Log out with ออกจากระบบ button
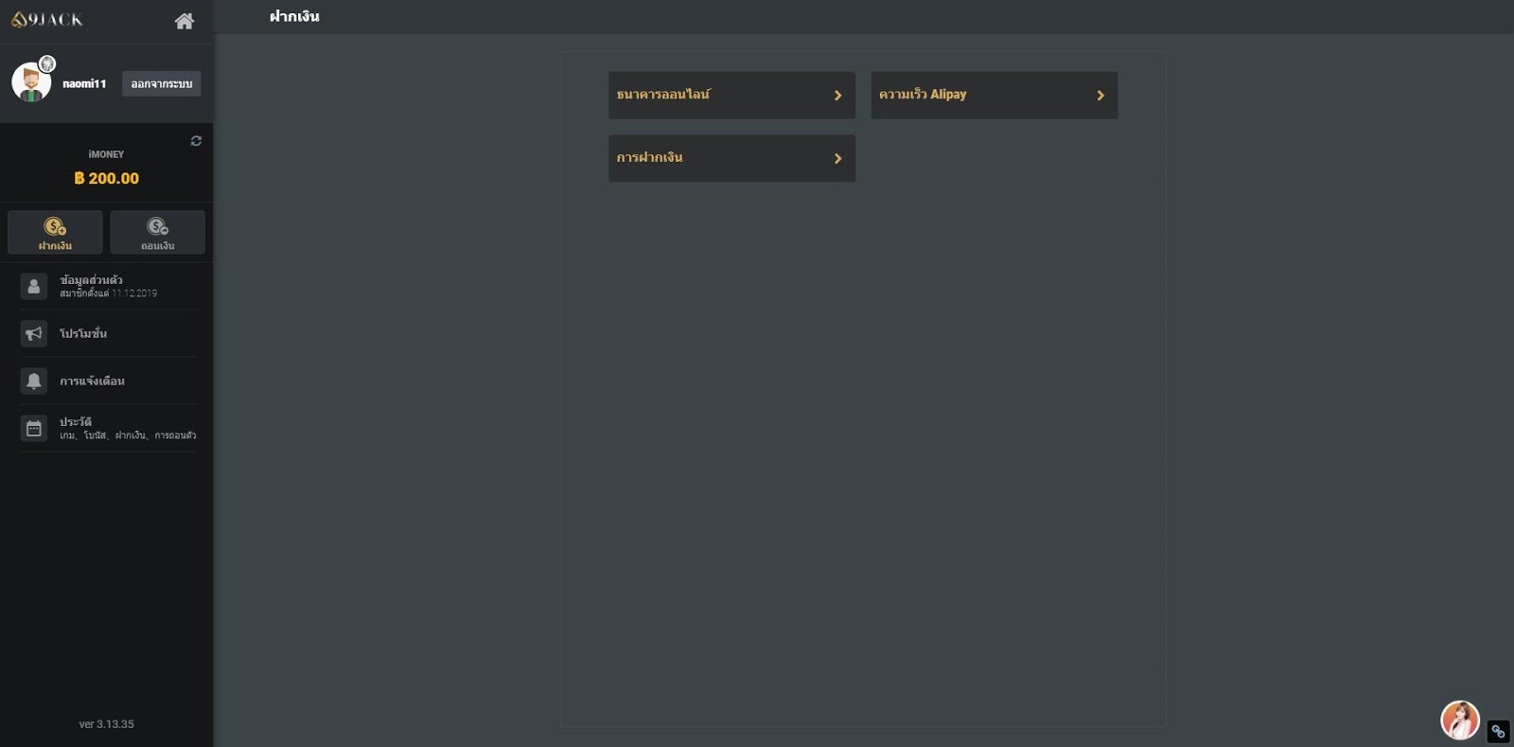Screen dimensions: 1514x747 coord(161,83)
